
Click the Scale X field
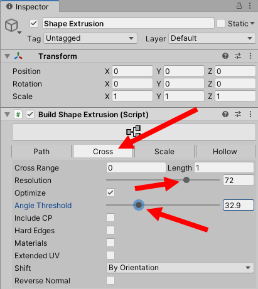pyautogui.click(x=132, y=96)
